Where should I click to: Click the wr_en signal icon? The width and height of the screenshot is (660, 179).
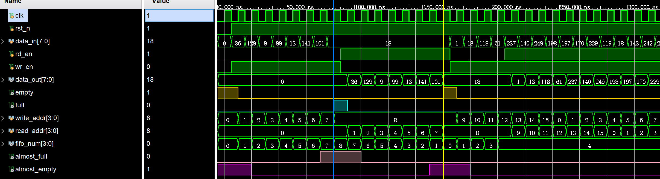11,67
